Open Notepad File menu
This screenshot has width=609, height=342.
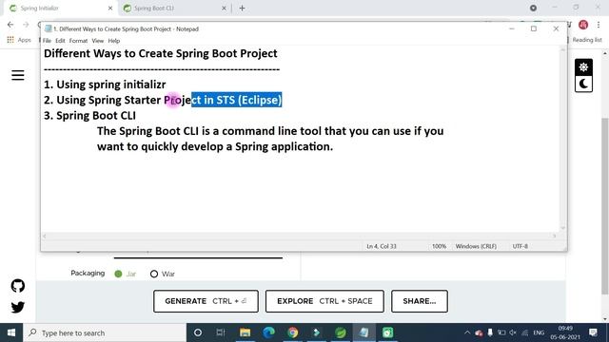[x=47, y=41]
